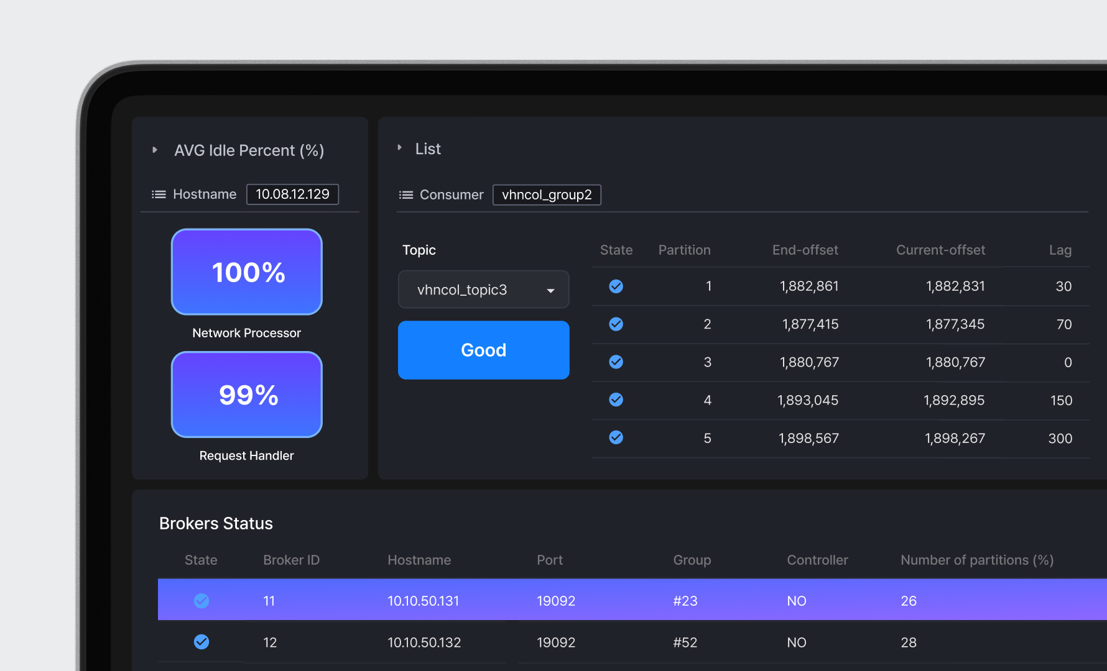Toggle the state checkmark for partition 4
Viewport: 1107px width, 671px height.
(x=616, y=400)
